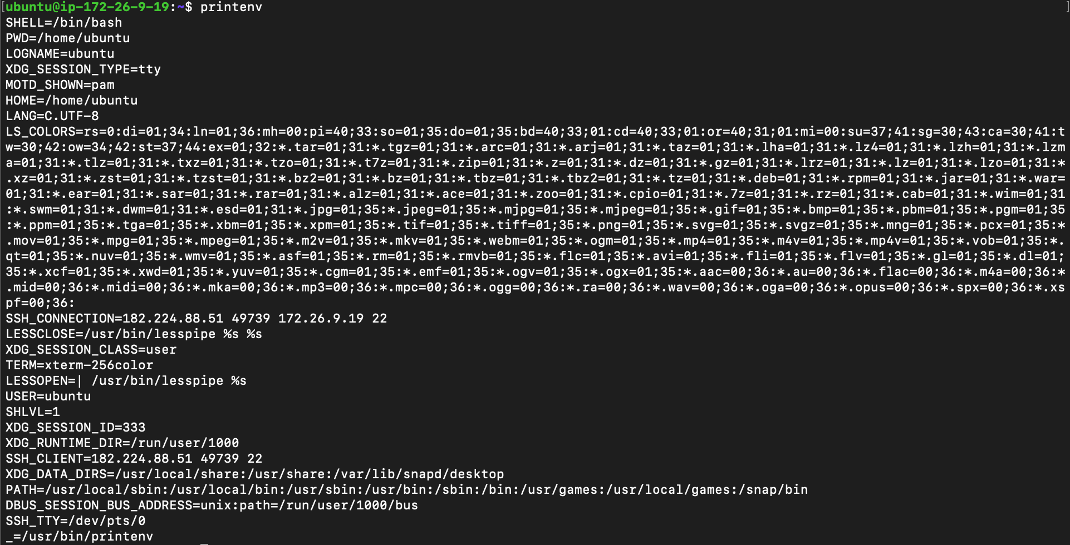The image size is (1070, 545).
Task: Click the DBUS_SESSION_BUS_ADDRESS line
Action: (212, 506)
